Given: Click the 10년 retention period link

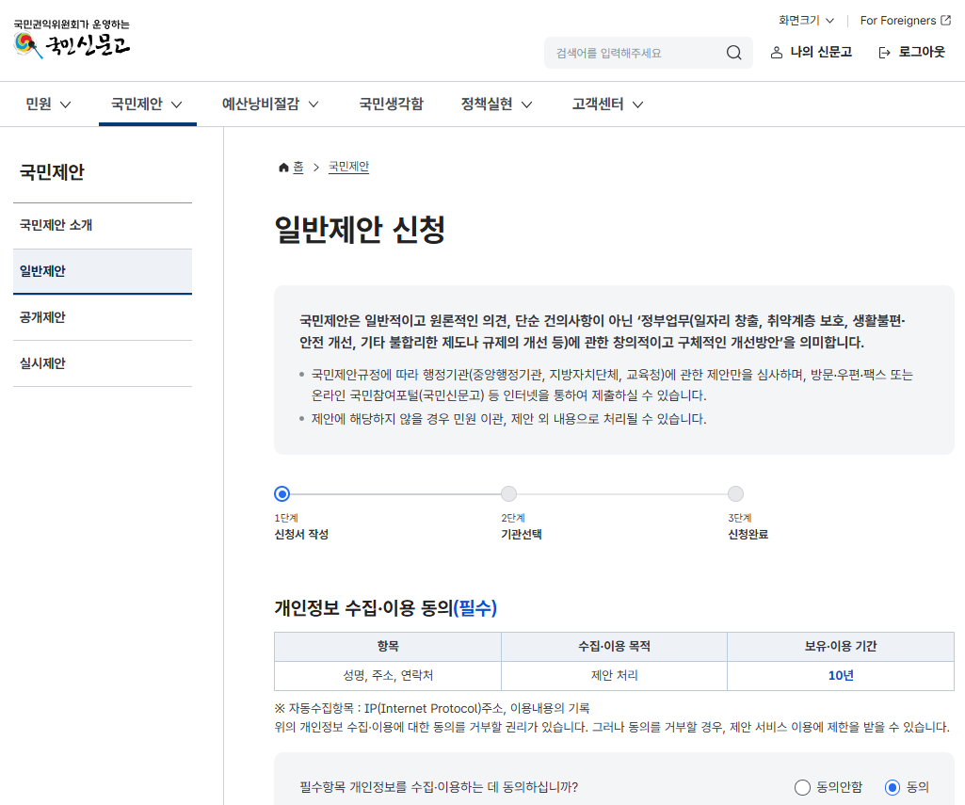Looking at the screenshot, I should point(839,676).
